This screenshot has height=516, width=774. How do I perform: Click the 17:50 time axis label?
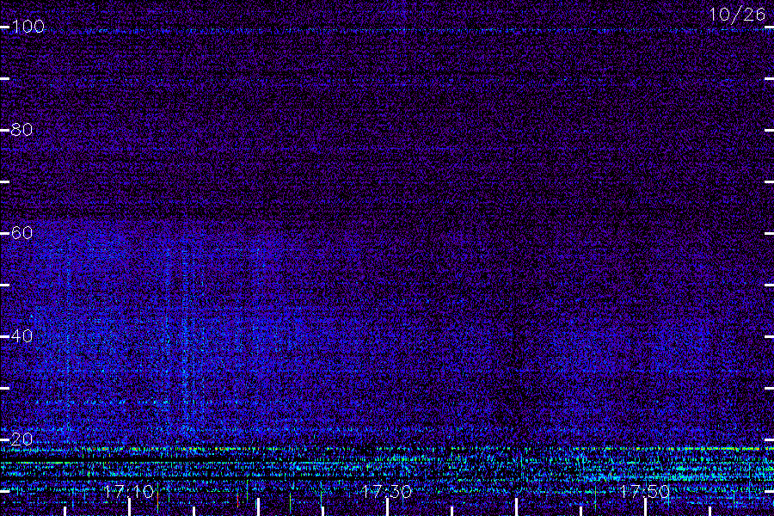645,491
